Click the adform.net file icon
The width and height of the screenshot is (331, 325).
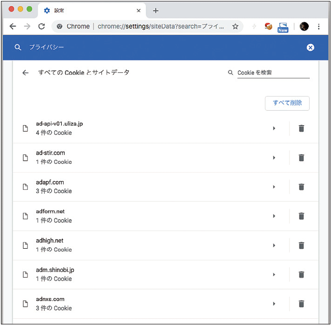[x=25, y=216]
